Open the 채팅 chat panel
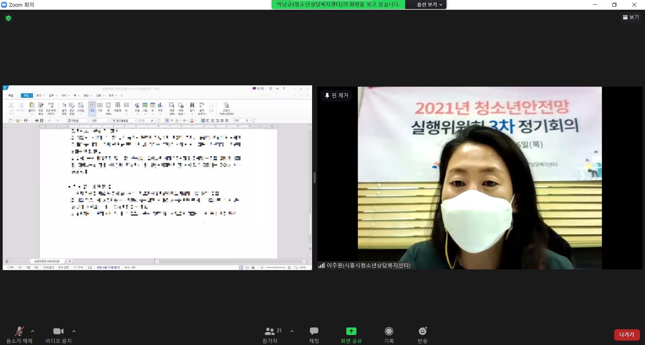Screen dimensions: 645x345 coord(314,335)
